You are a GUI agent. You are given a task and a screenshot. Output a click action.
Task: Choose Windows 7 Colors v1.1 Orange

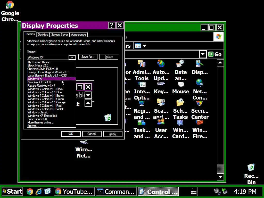pos(52,102)
